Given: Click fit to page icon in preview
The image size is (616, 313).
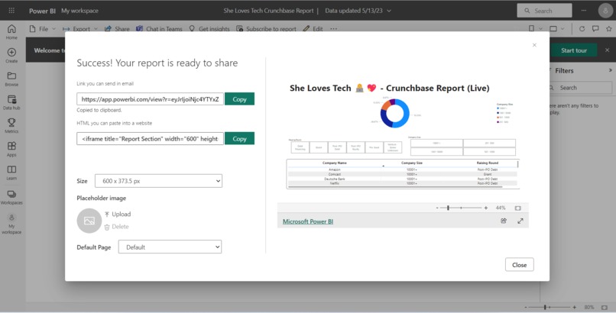Looking at the screenshot, I should (517, 208).
